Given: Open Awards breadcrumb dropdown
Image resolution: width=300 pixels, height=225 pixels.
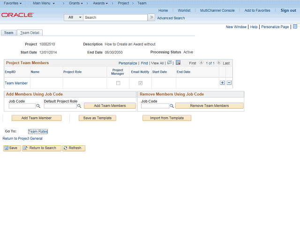Looking at the screenshot, I should pyautogui.click(x=100, y=3).
